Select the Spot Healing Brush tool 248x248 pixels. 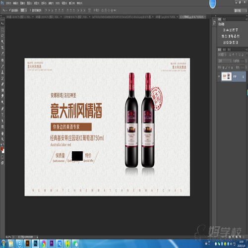click(2, 61)
